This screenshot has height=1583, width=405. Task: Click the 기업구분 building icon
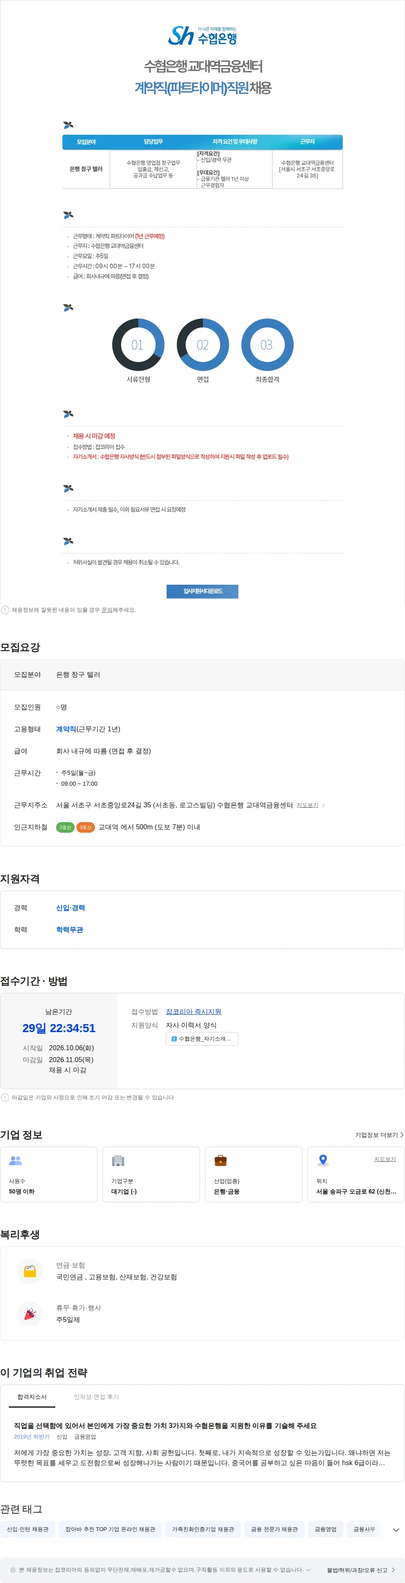pos(118,1160)
